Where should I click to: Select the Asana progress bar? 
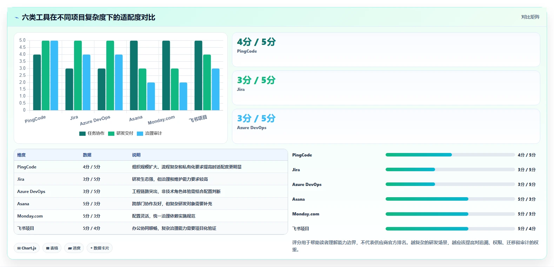click(450, 199)
